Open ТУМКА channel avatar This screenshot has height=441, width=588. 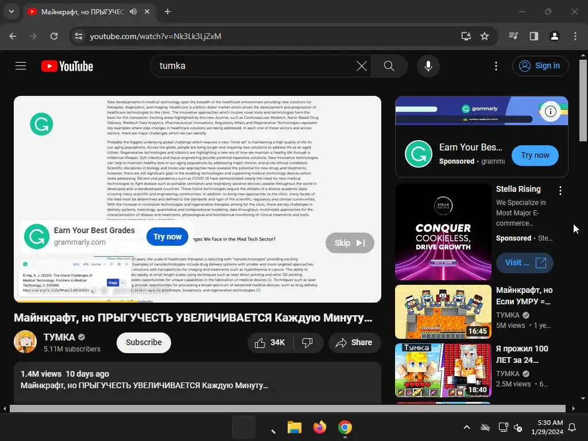pyautogui.click(x=25, y=342)
